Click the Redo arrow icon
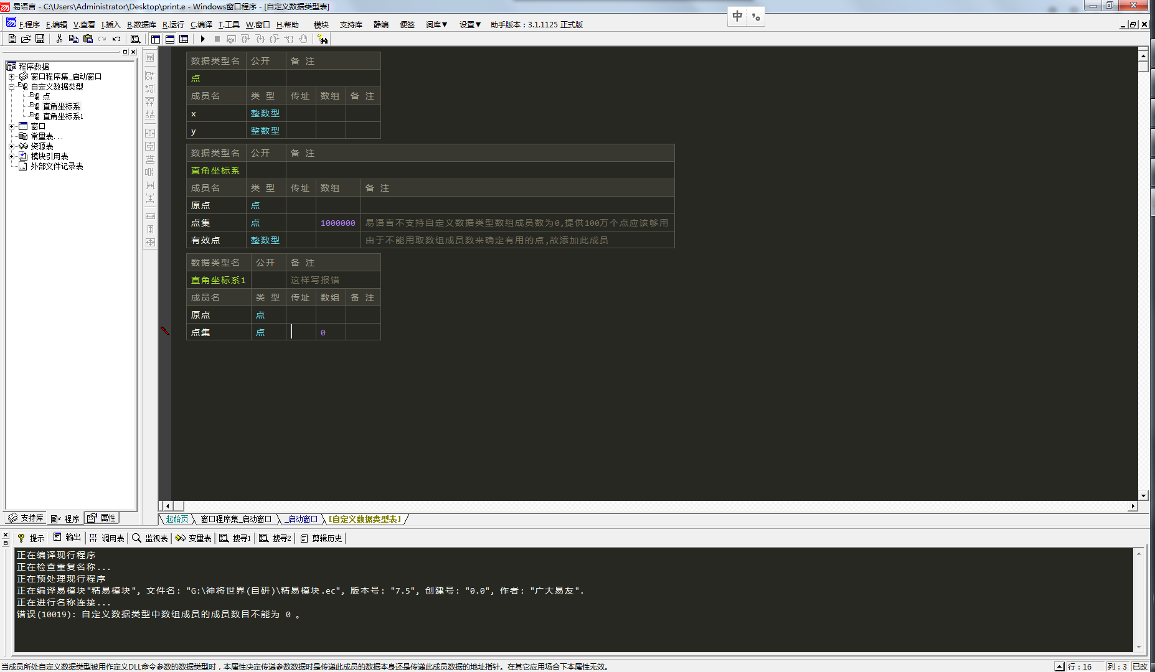The height and width of the screenshot is (672, 1155). pyautogui.click(x=102, y=39)
